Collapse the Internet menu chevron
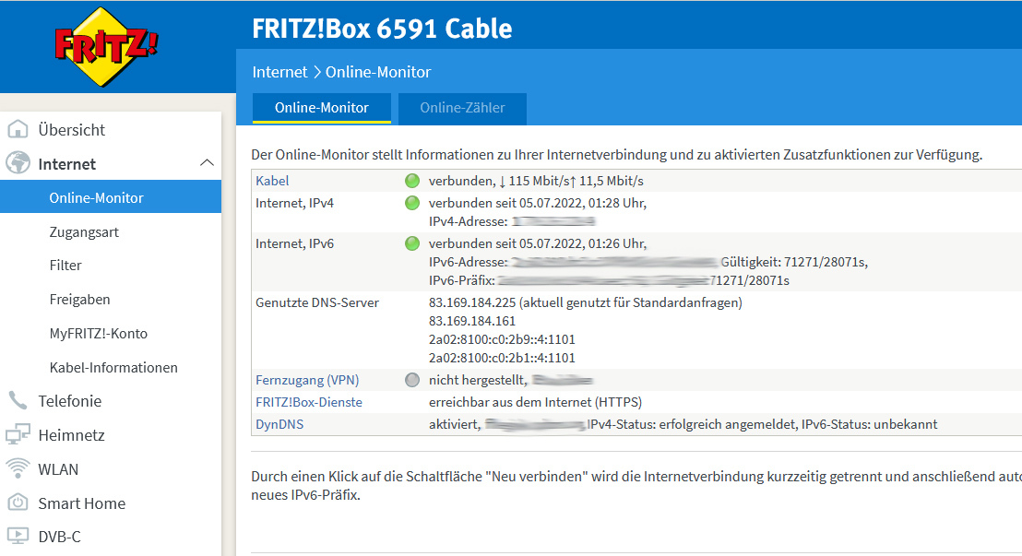 pos(207,164)
